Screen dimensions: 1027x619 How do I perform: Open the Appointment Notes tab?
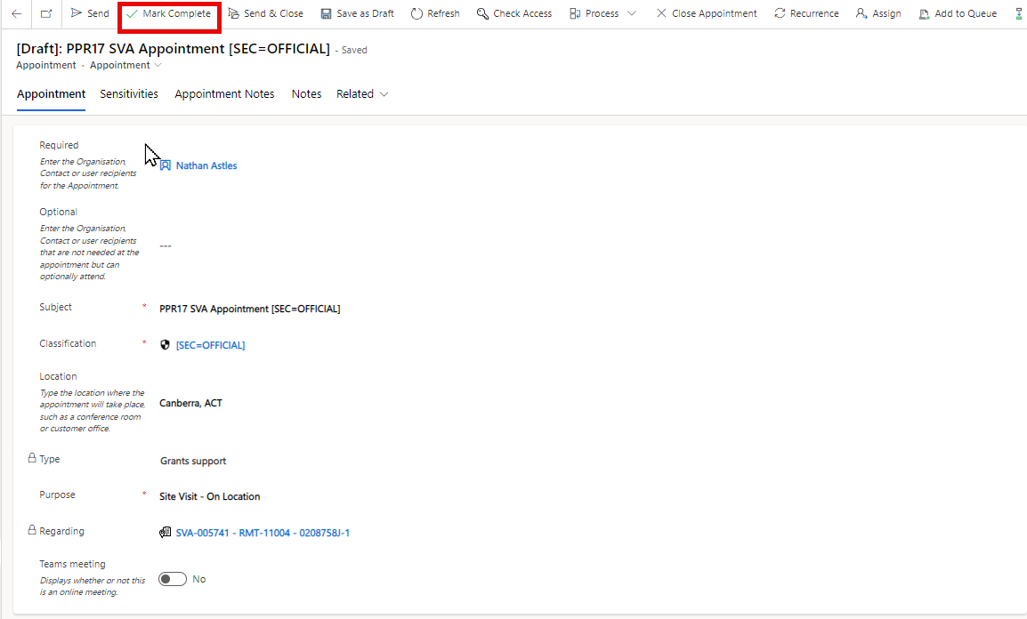click(224, 94)
